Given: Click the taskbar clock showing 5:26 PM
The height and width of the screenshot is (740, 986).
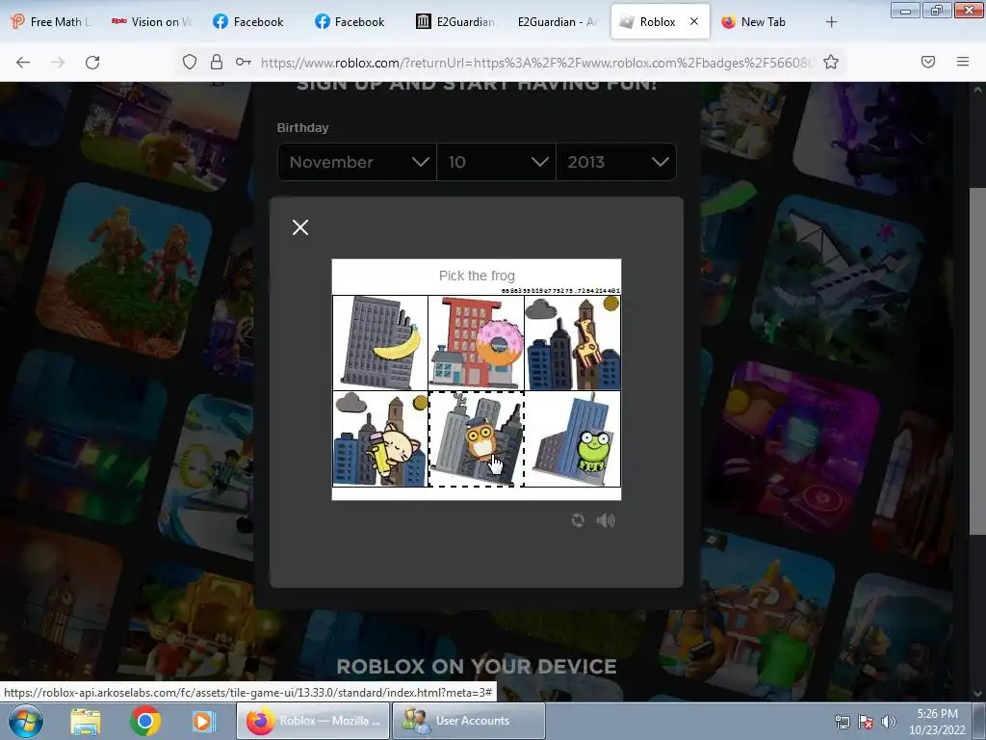Looking at the screenshot, I should 937,722.
